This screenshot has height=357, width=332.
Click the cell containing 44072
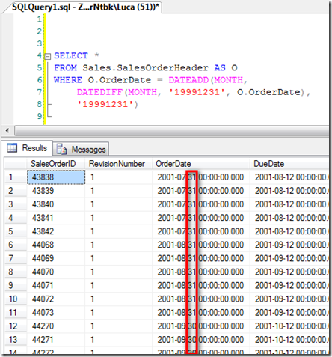(x=56, y=299)
